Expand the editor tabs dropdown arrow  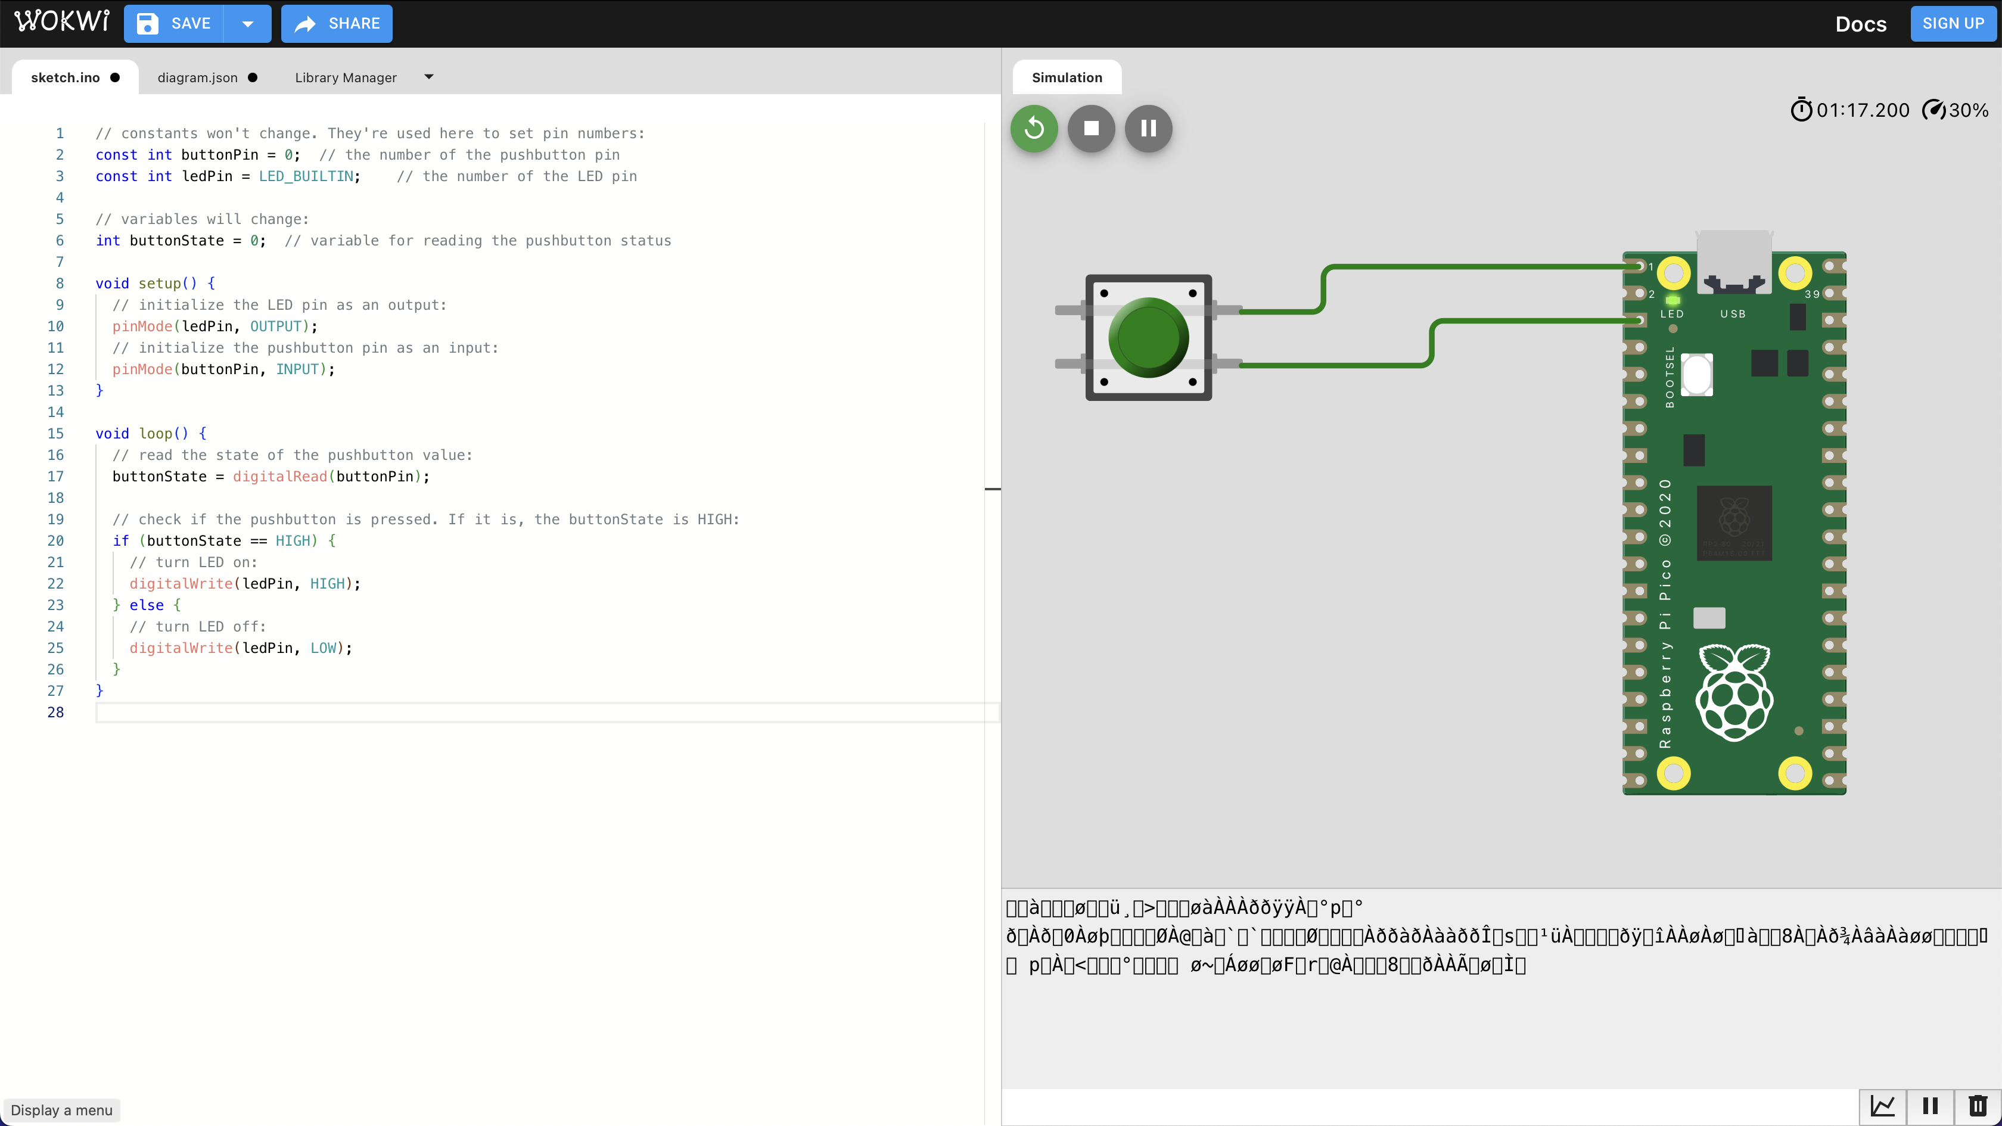click(428, 77)
